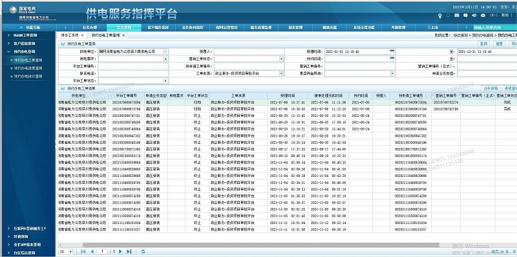This screenshot has width=517, height=257.
Task: Click the calendar icon in the header
Action: [x=457, y=15]
